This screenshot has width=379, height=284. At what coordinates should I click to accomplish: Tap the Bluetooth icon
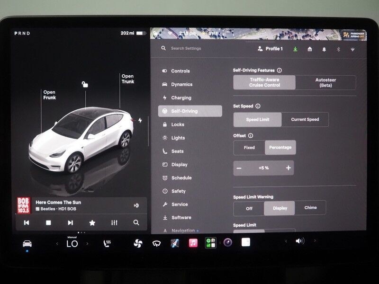point(338,50)
